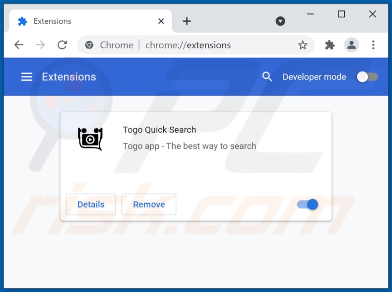Click the round dropdown arrow icon in tab strip
The width and height of the screenshot is (392, 292).
pos(280,21)
